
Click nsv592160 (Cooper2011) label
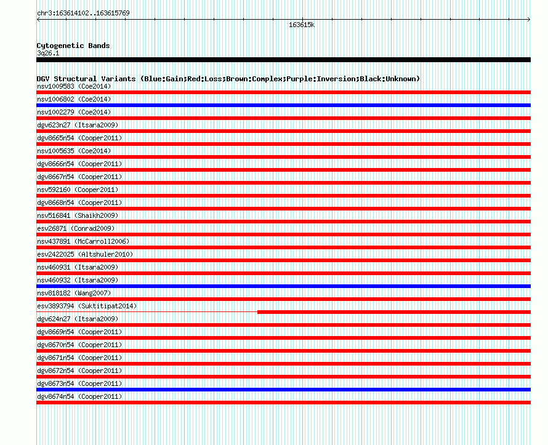click(x=78, y=190)
